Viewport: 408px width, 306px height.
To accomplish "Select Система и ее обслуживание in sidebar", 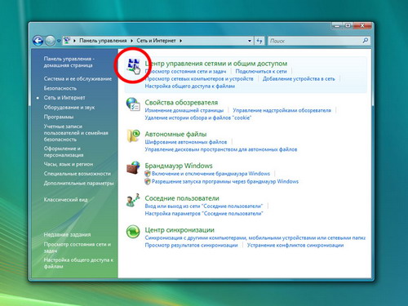I will click(x=78, y=79).
